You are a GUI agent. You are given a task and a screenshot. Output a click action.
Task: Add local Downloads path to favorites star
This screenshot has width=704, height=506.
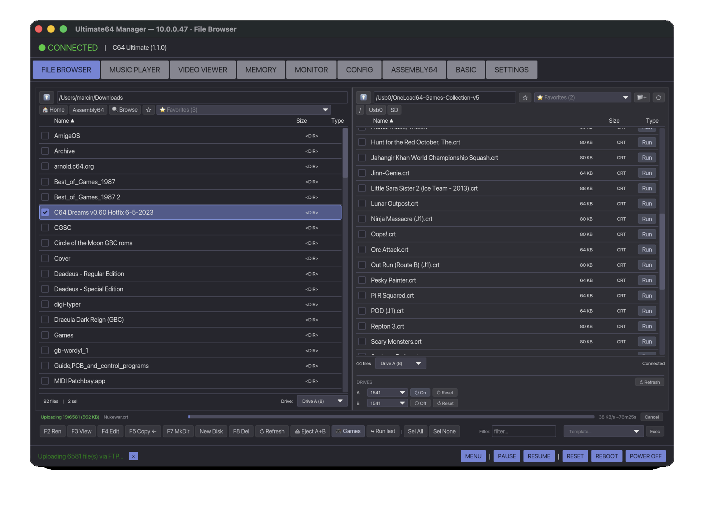coord(148,110)
